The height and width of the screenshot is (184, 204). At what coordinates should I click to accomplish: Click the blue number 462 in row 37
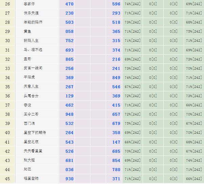tap(69, 105)
